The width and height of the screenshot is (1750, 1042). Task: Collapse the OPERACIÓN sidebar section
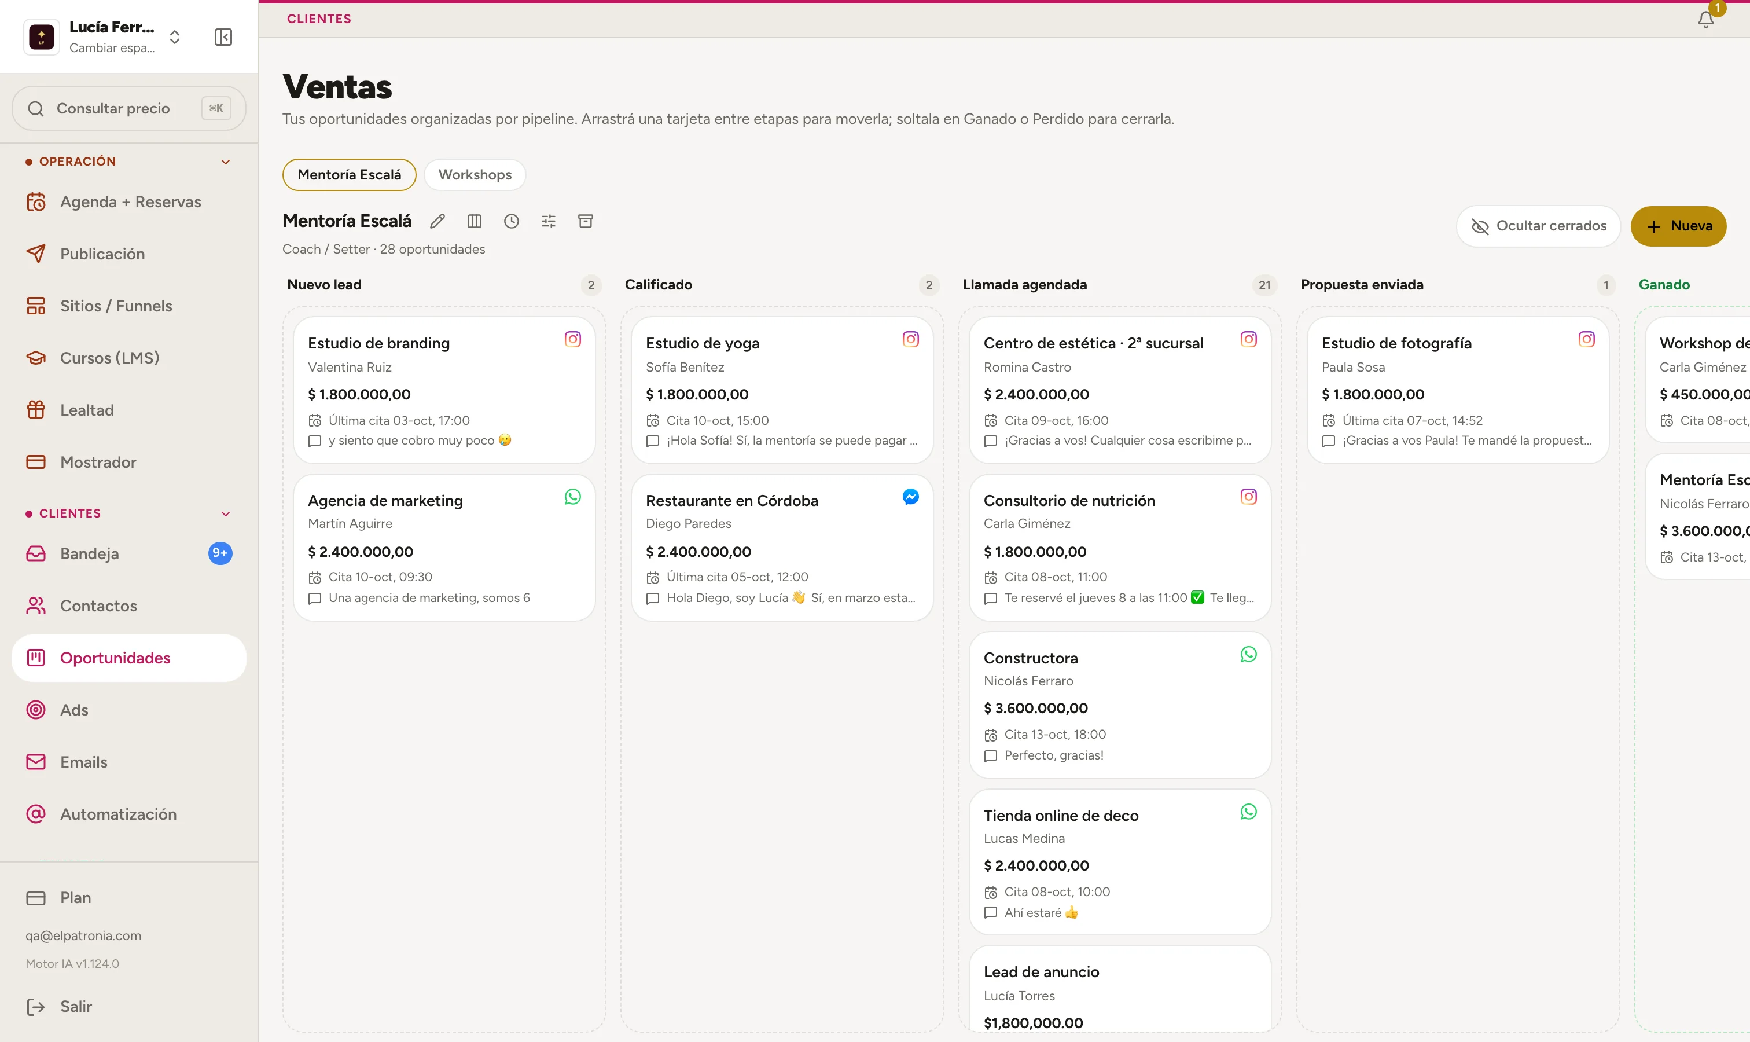pyautogui.click(x=225, y=162)
